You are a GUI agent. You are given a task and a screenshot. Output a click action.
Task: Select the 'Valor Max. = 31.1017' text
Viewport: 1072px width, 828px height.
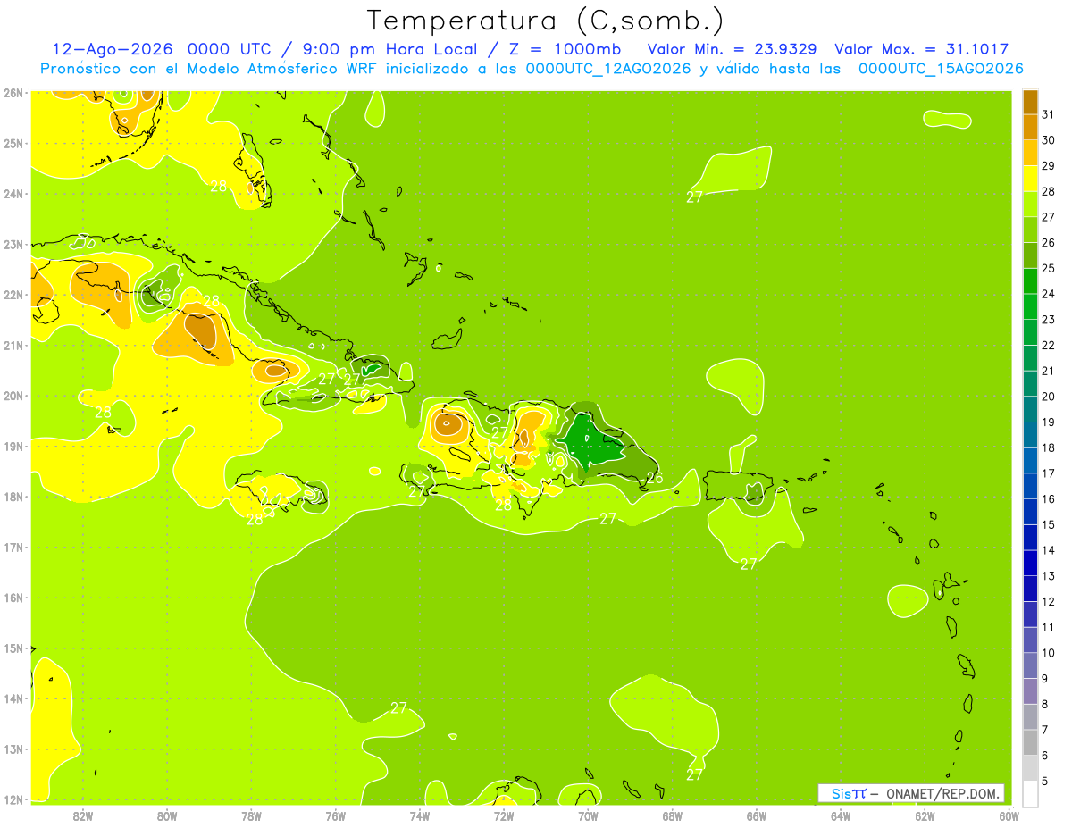(x=922, y=49)
